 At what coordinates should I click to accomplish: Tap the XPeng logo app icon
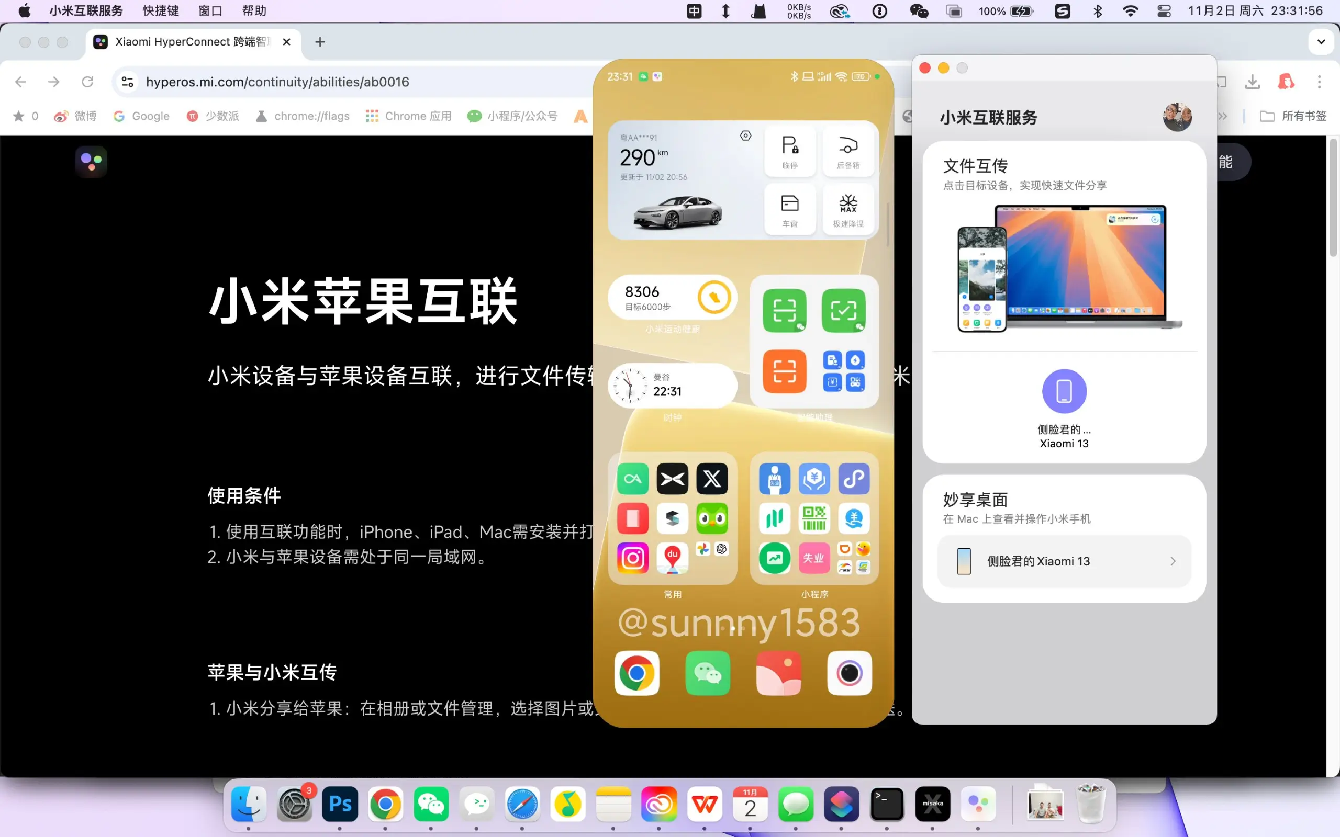672,478
